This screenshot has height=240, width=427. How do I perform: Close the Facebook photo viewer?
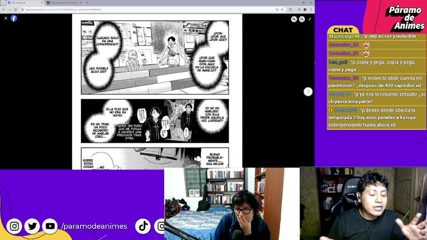(x=6, y=18)
